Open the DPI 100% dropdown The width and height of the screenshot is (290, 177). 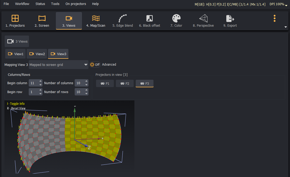pyautogui.click(x=278, y=4)
